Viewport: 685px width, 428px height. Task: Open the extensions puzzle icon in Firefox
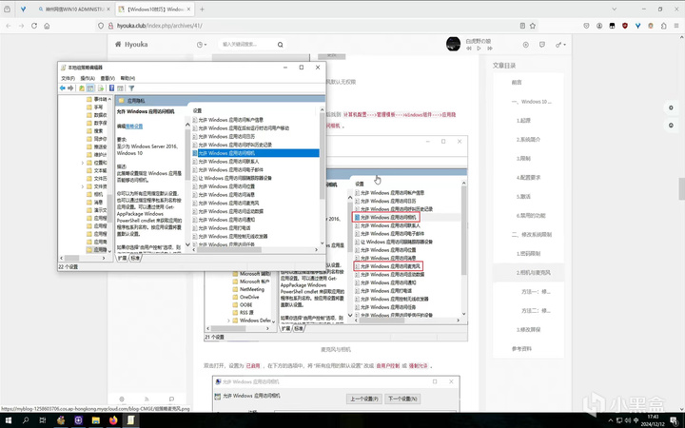[664, 26]
